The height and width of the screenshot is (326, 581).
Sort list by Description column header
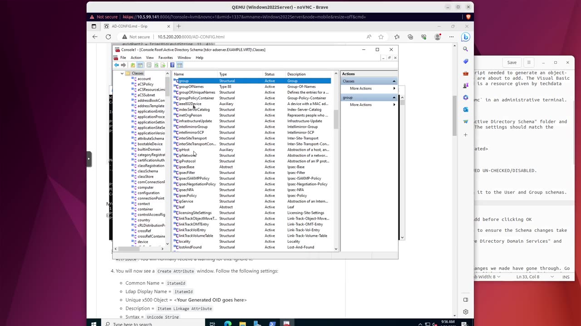310,74
